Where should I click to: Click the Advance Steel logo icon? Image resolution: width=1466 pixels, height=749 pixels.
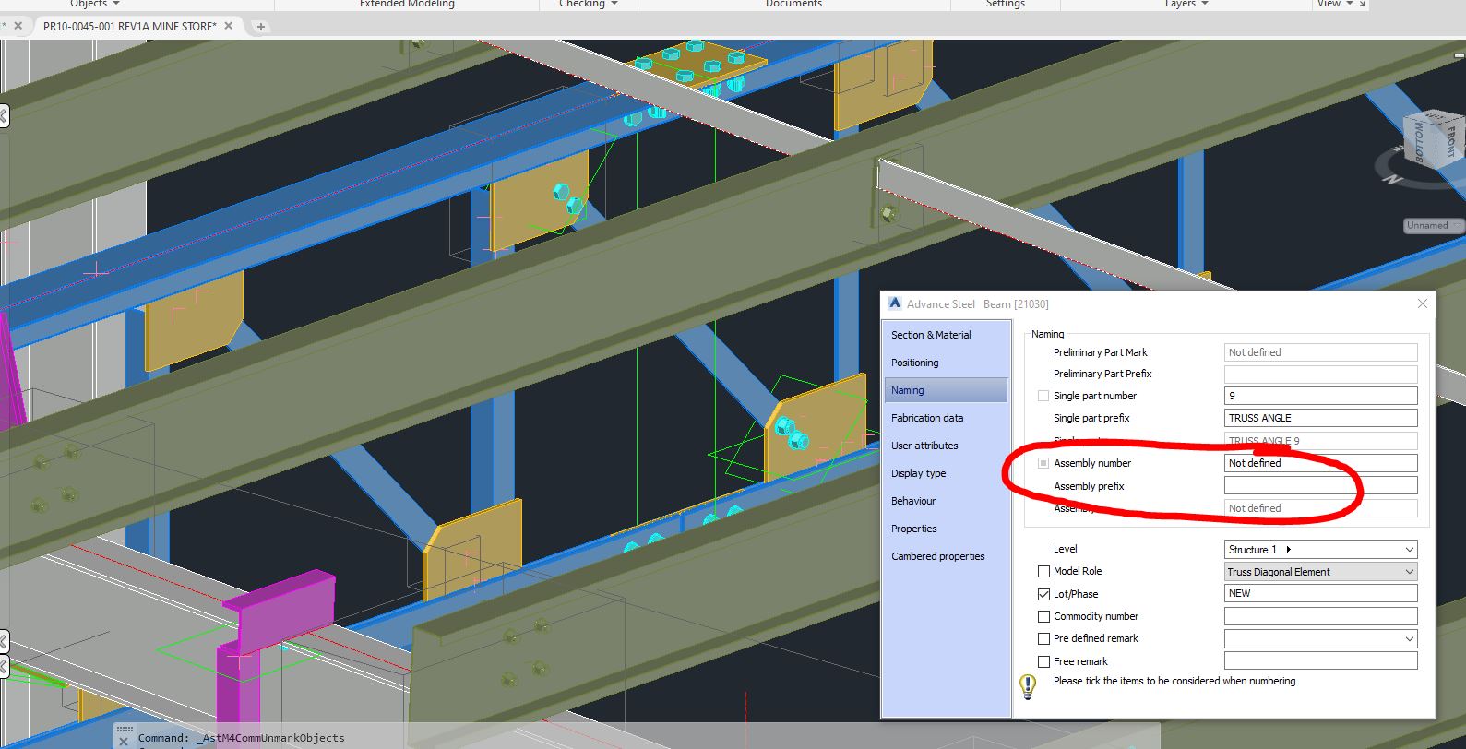[x=894, y=303]
